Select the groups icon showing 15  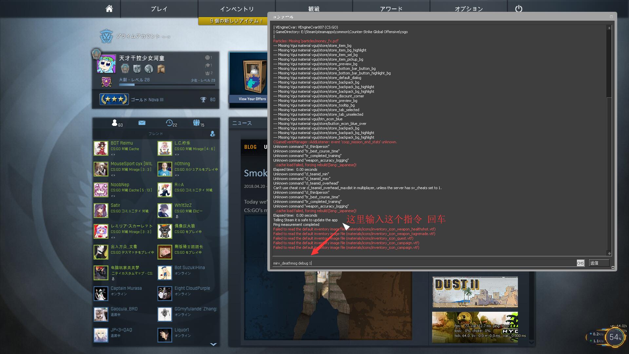tap(196, 123)
